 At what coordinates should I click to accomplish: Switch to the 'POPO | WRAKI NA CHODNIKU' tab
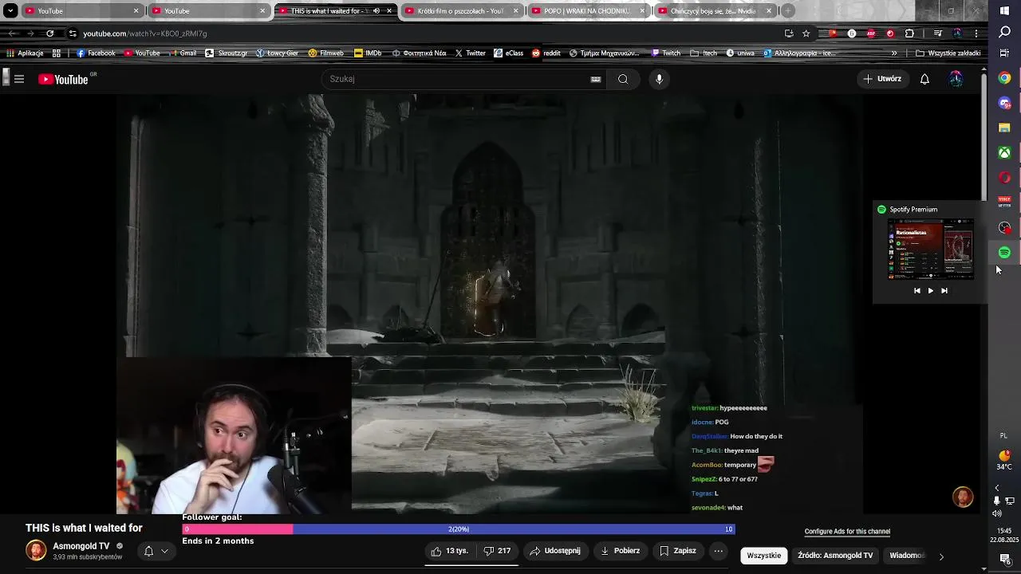(588, 11)
